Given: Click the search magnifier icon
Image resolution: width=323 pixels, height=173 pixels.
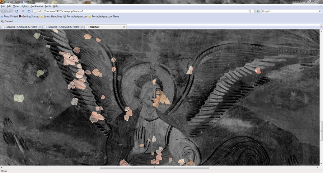Looking at the screenshot, I should tap(320, 11).
